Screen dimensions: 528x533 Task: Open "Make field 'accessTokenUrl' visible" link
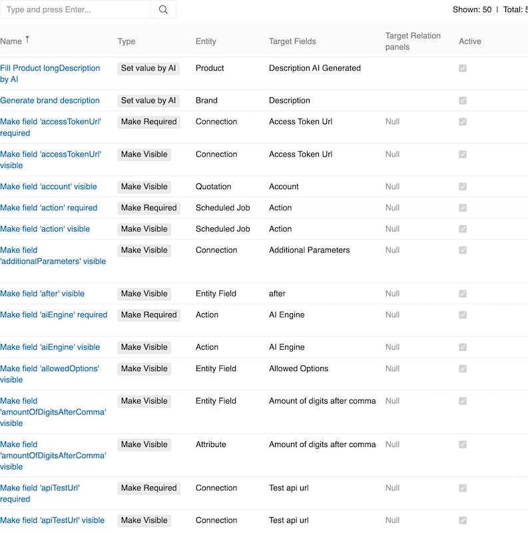coord(51,160)
